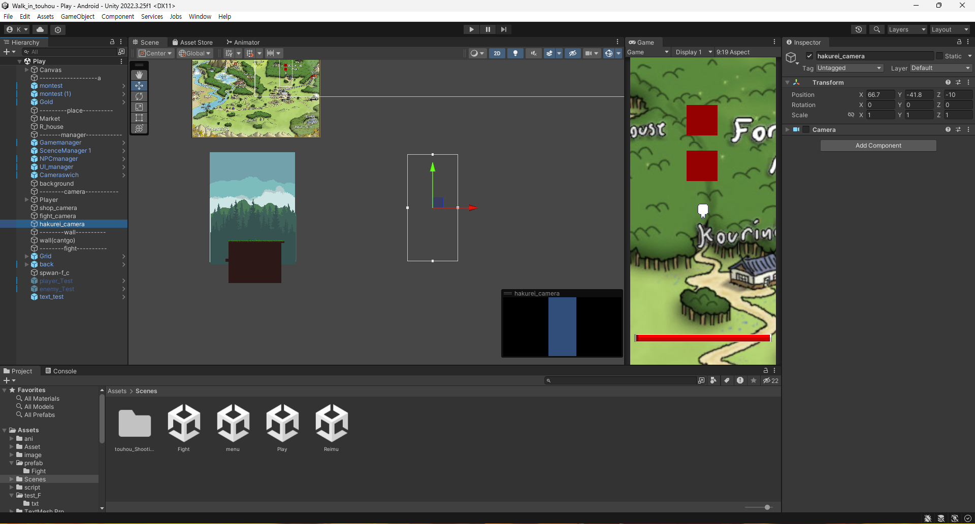
Task: Open the Undo History icon
Action: click(x=859, y=29)
